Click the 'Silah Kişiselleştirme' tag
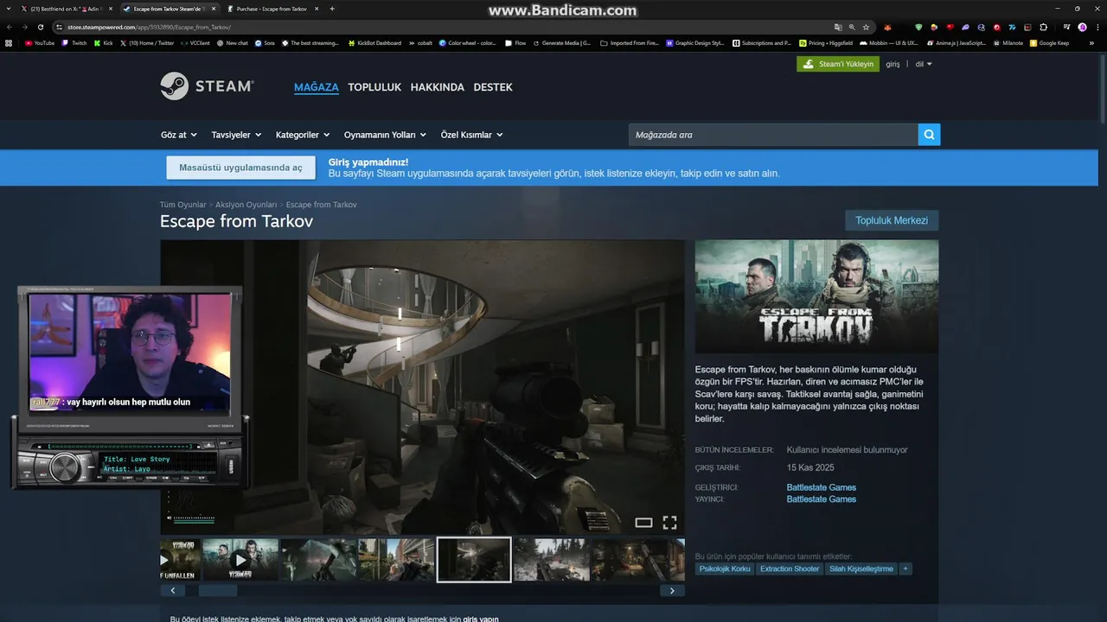This screenshot has width=1107, height=622. point(861,568)
